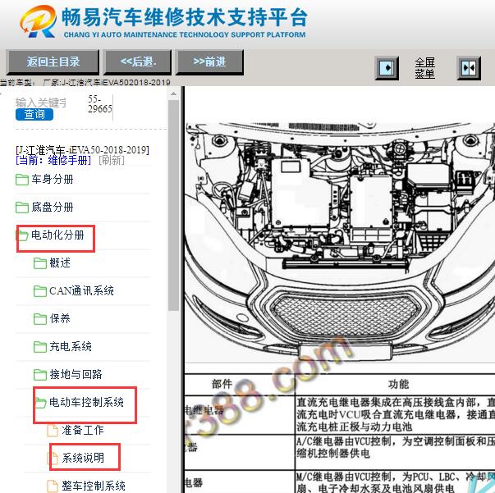The height and width of the screenshot is (493, 495).
Task: Click the open folder icon of 电动化分册
Action: pos(22,235)
